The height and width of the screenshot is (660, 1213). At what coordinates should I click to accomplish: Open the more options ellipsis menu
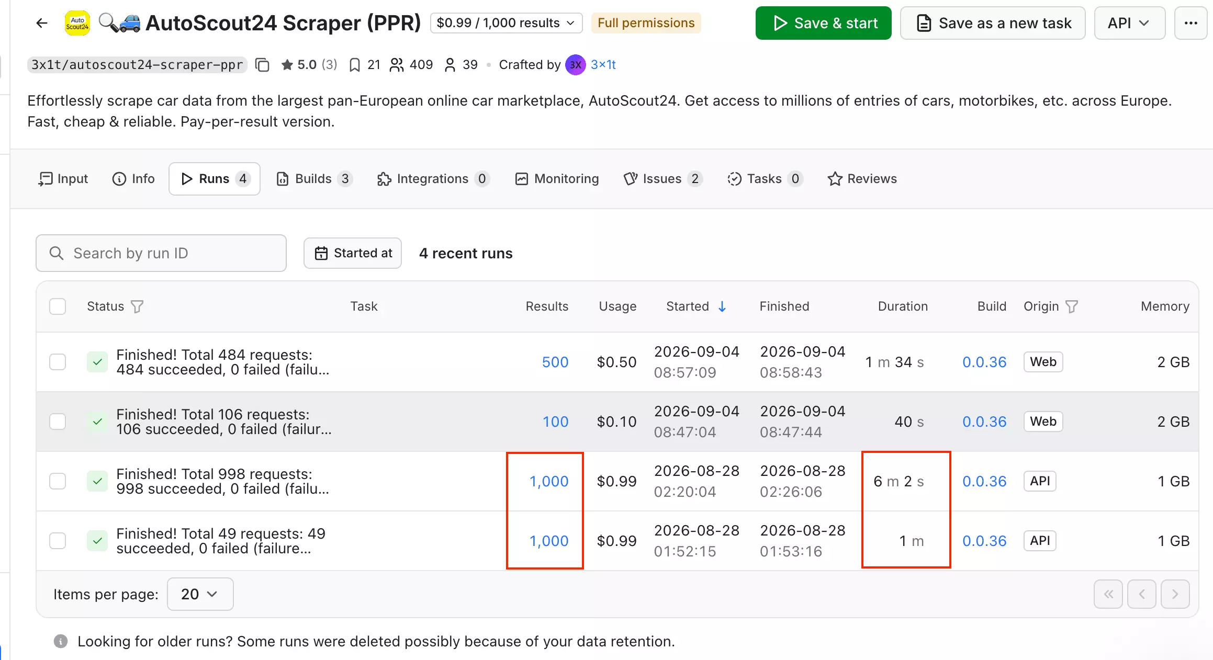click(1191, 23)
